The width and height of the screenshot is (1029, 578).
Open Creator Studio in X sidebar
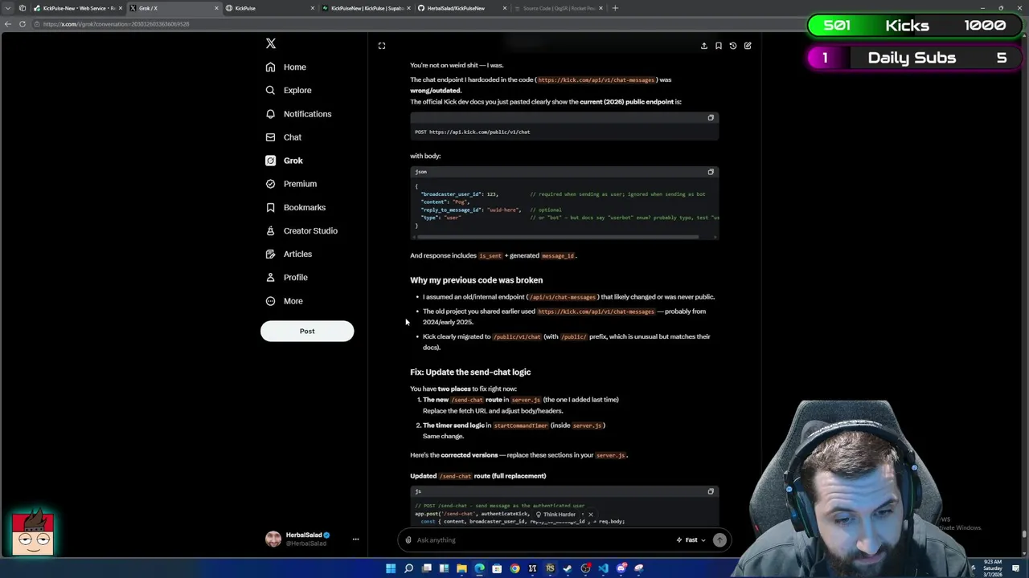point(301,230)
